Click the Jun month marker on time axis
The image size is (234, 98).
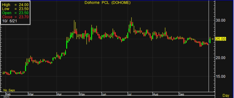[104, 94]
